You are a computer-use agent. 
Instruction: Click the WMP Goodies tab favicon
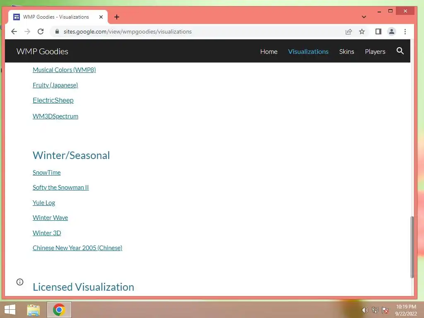17,17
